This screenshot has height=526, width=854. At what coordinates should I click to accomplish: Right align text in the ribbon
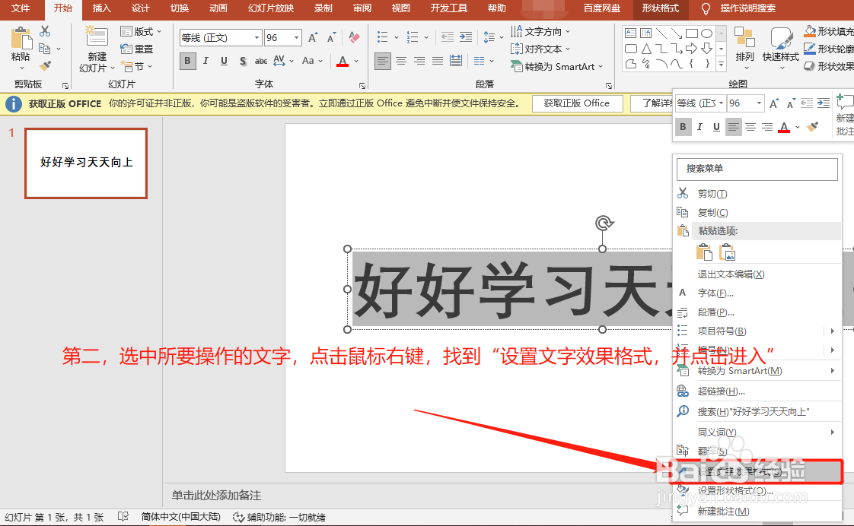419,61
